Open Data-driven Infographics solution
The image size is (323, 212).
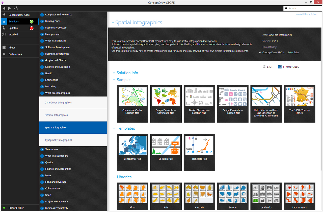(x=73, y=103)
